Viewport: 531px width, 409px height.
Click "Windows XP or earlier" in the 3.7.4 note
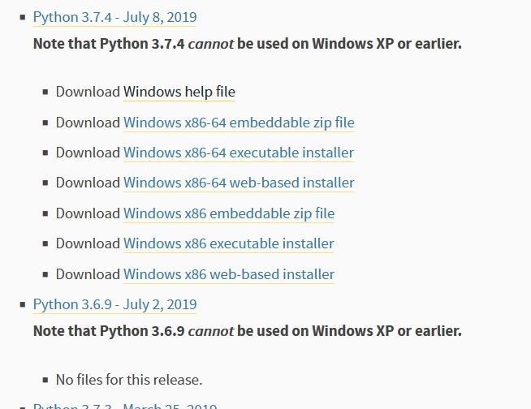point(386,43)
